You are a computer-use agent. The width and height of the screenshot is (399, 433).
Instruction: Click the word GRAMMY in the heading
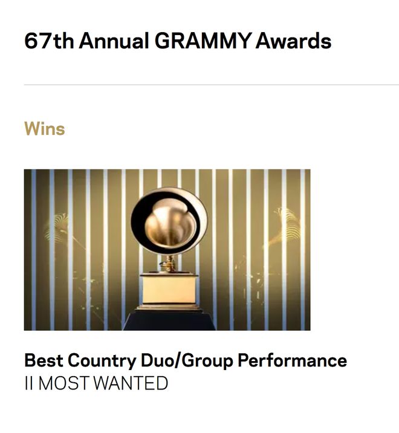(x=203, y=41)
